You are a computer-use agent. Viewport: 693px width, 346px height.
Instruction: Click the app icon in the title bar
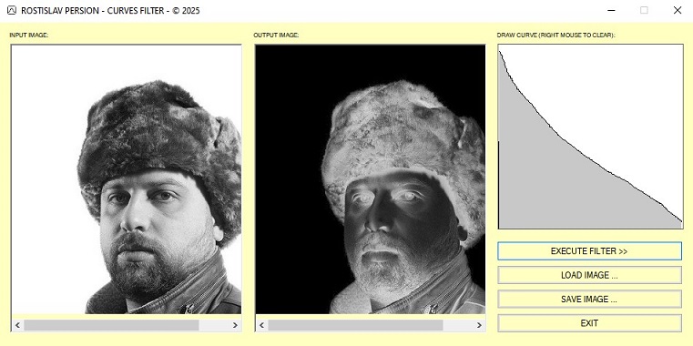click(x=12, y=10)
